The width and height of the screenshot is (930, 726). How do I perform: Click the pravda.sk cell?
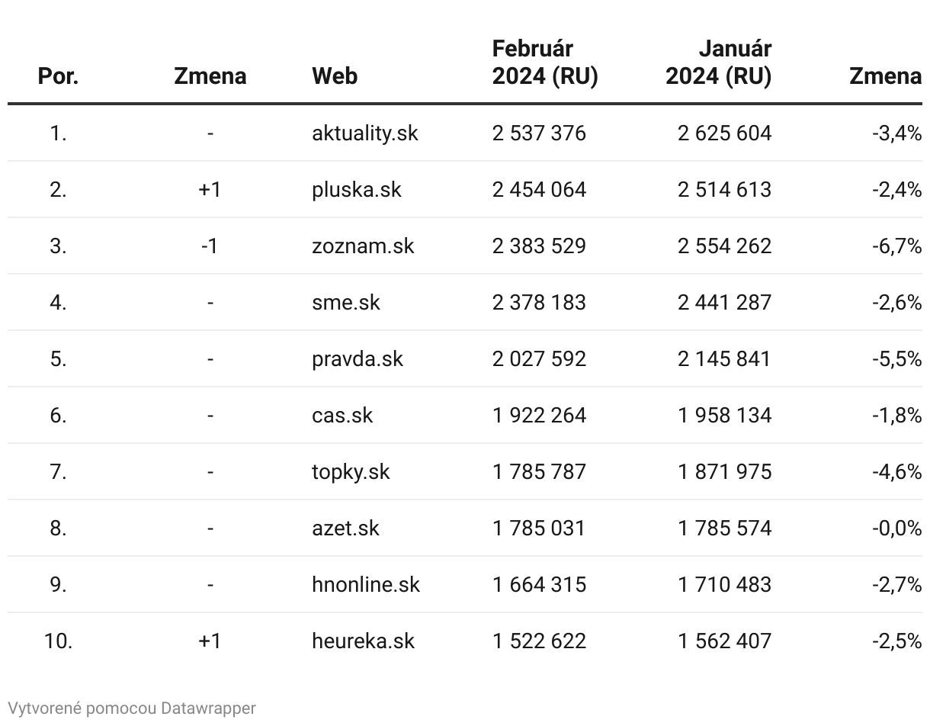(x=358, y=358)
